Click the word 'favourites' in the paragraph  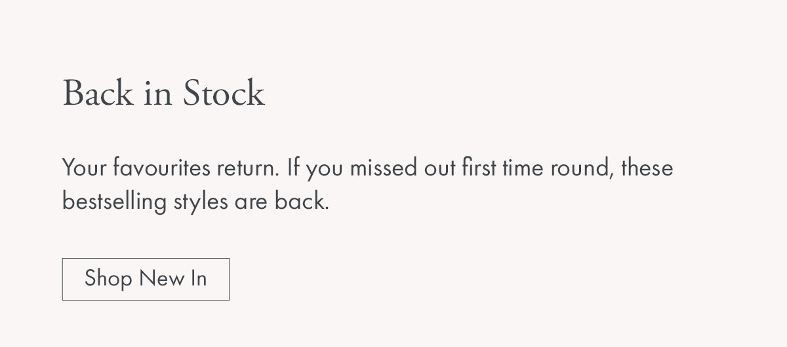(161, 168)
